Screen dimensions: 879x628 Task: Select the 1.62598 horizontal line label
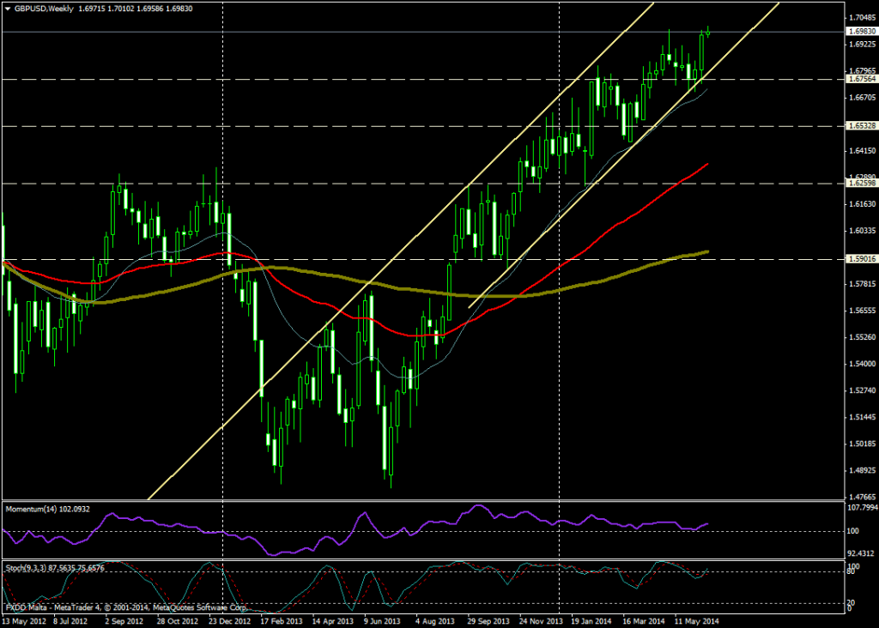861,184
